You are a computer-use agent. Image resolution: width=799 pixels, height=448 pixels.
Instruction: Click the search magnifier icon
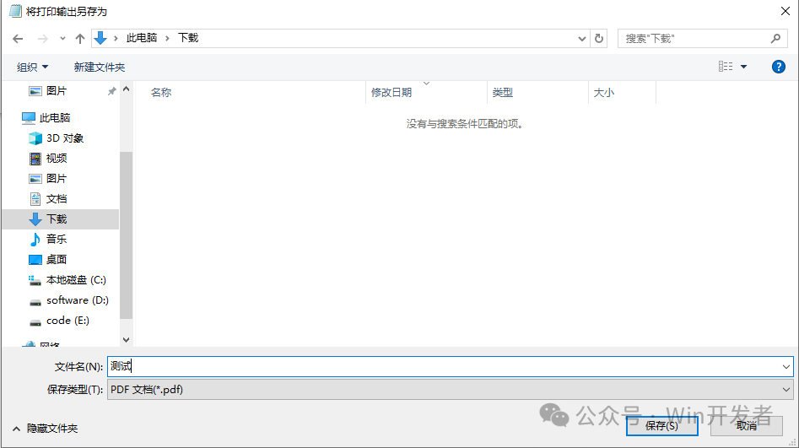(776, 39)
